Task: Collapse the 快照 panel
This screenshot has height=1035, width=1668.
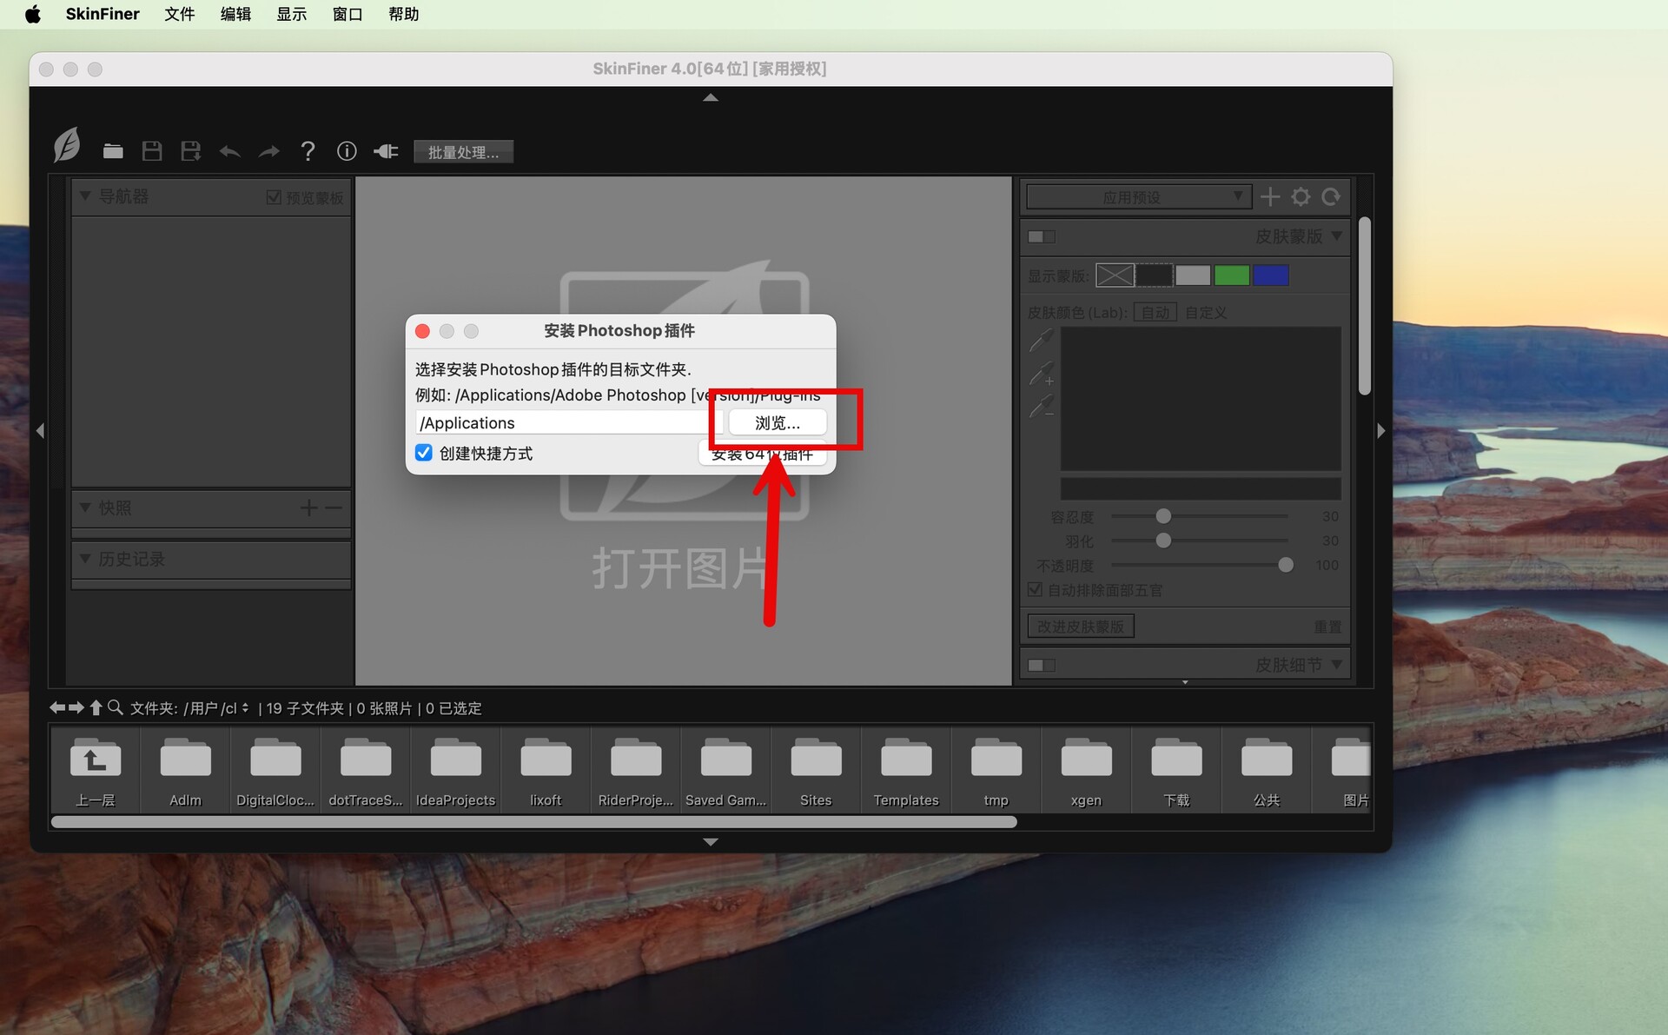Action: coord(85,508)
